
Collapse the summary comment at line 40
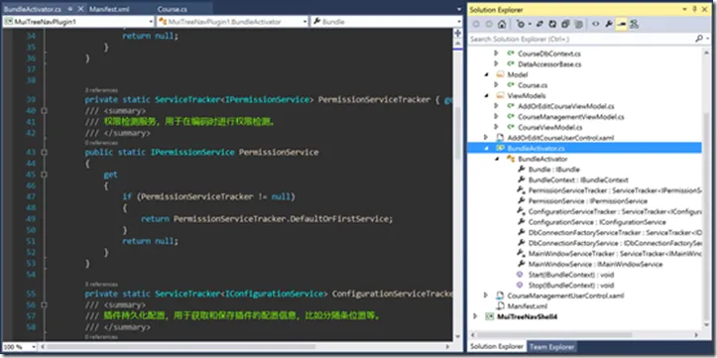pos(44,111)
